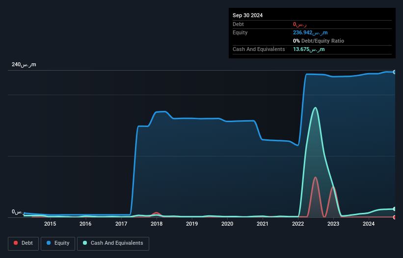Click the blue dot in Equity legend
Viewport: 403px width, 258px height.
pyautogui.click(x=49, y=243)
